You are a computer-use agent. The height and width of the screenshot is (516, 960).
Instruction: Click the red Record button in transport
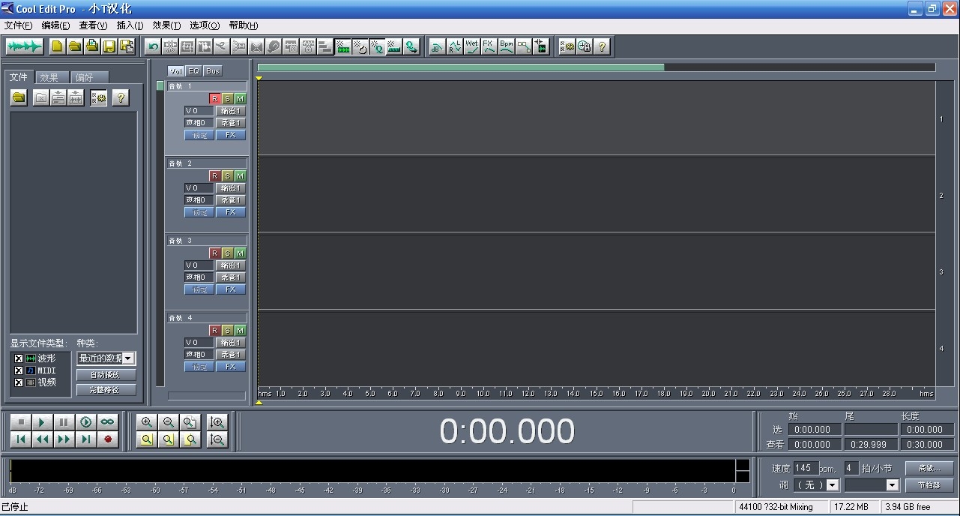point(108,439)
